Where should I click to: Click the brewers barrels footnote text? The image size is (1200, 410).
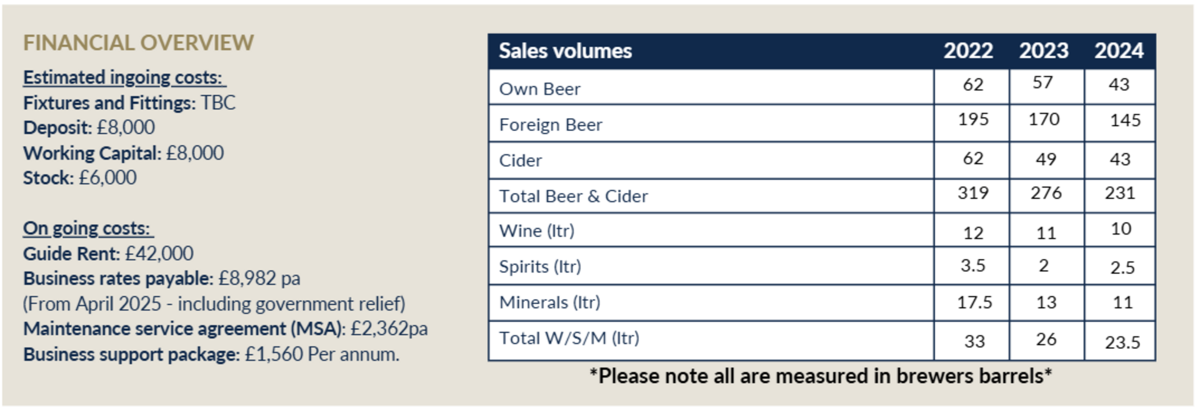tap(821, 376)
